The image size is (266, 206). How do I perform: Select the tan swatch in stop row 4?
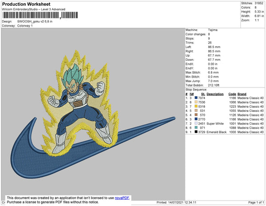(x=196, y=111)
